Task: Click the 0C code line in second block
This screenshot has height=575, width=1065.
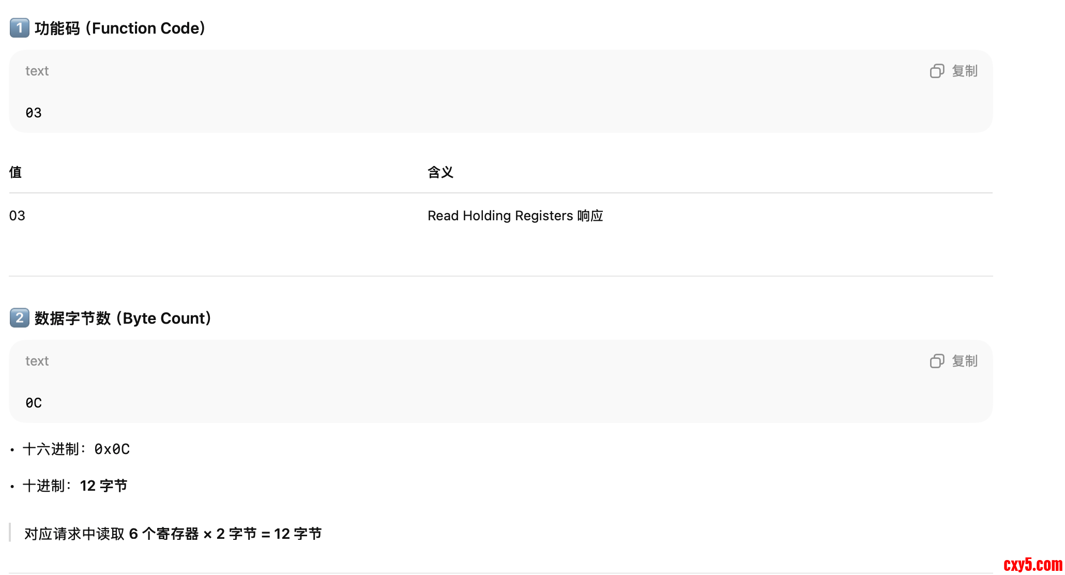Action: tap(34, 403)
